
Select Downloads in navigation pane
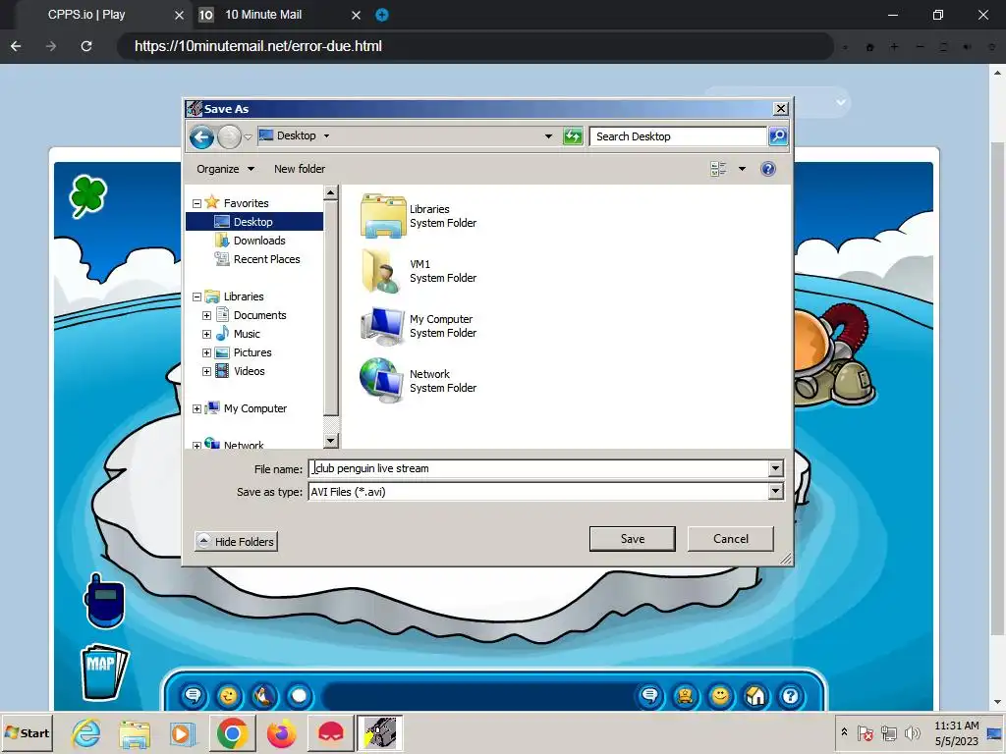tap(259, 241)
